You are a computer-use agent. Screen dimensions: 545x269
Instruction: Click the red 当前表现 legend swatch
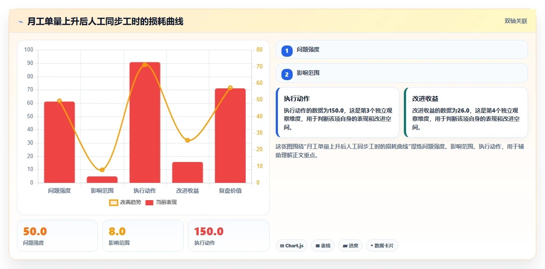click(x=149, y=202)
